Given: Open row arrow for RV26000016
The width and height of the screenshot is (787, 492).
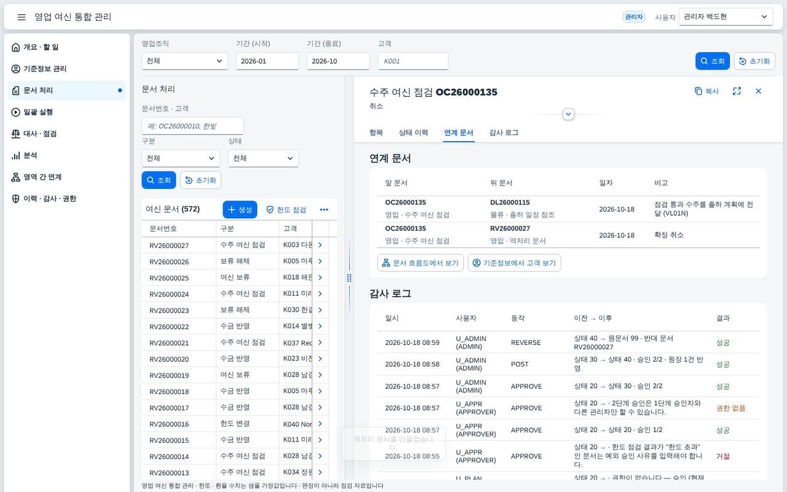Looking at the screenshot, I should [x=320, y=424].
